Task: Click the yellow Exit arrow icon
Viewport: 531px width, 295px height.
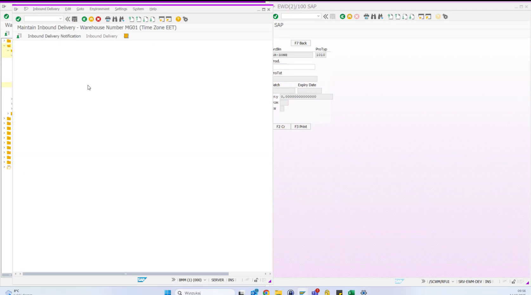Action: click(x=91, y=19)
